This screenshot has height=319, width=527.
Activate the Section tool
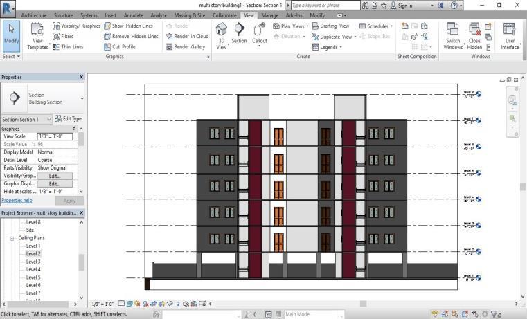(239, 33)
